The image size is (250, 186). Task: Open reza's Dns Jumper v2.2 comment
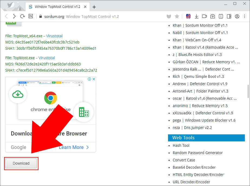192,128
